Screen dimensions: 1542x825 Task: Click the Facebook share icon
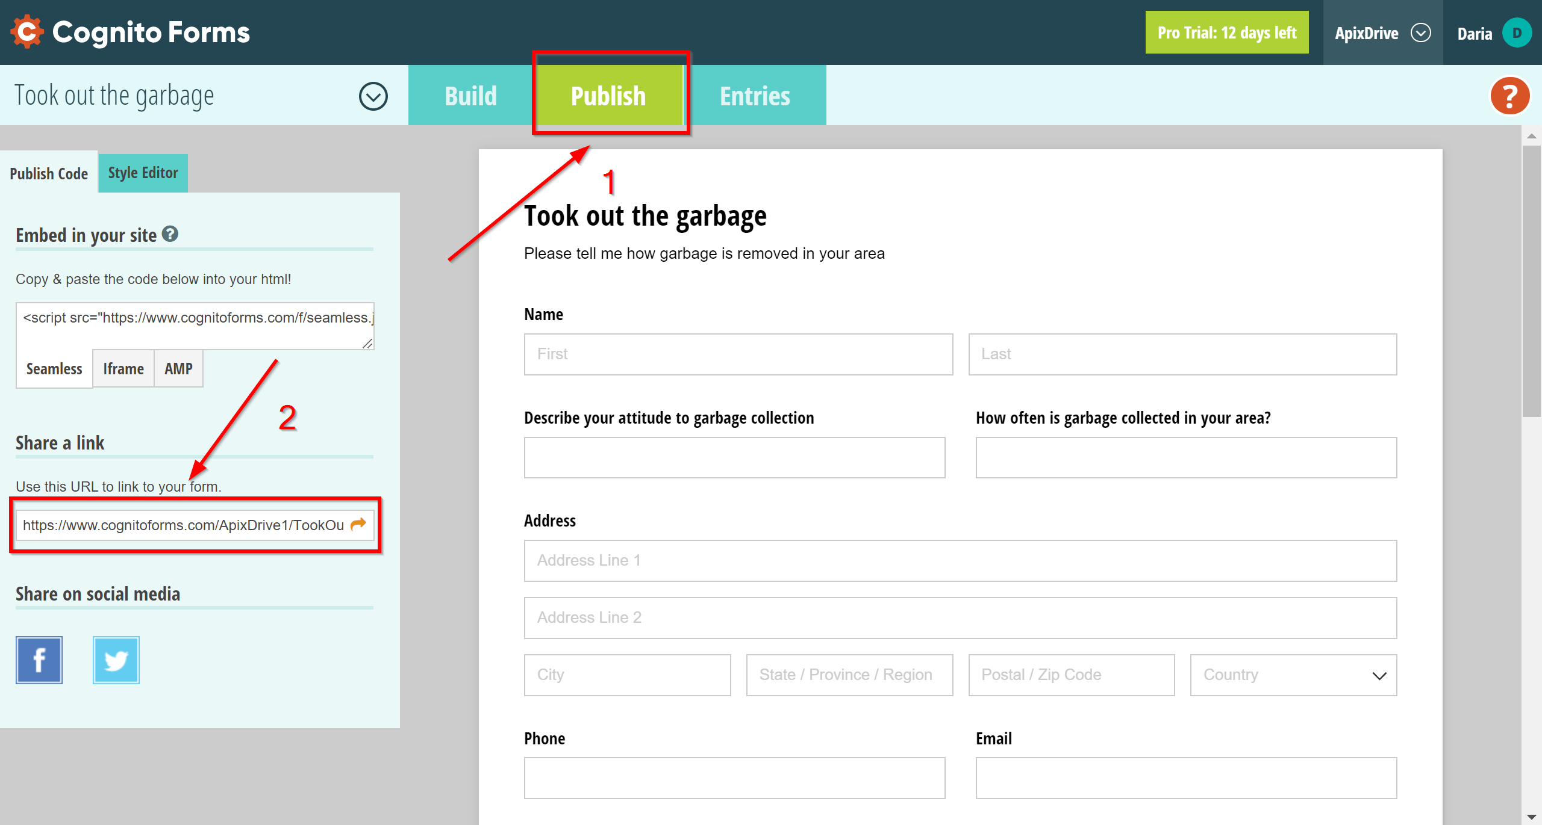pos(40,660)
